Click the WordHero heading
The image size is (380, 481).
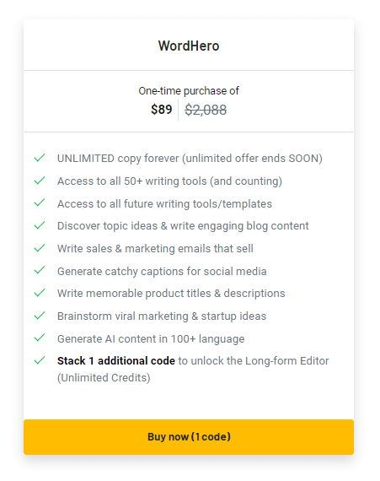click(189, 46)
